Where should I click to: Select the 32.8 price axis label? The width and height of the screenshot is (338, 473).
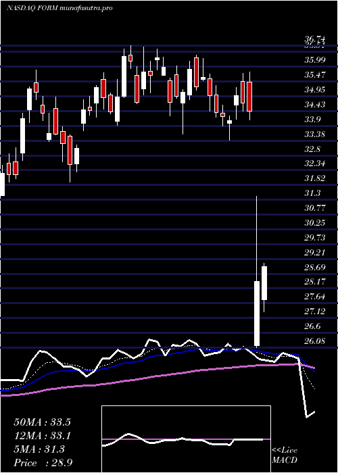[x=312, y=149]
